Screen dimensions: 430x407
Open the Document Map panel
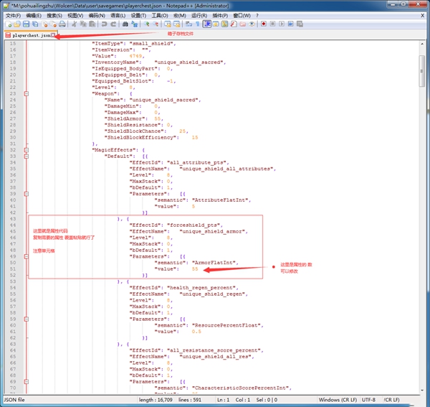coord(224,24)
